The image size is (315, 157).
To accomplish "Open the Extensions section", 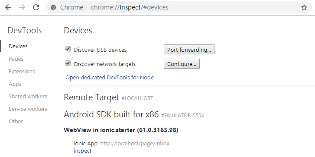I will click(22, 72).
